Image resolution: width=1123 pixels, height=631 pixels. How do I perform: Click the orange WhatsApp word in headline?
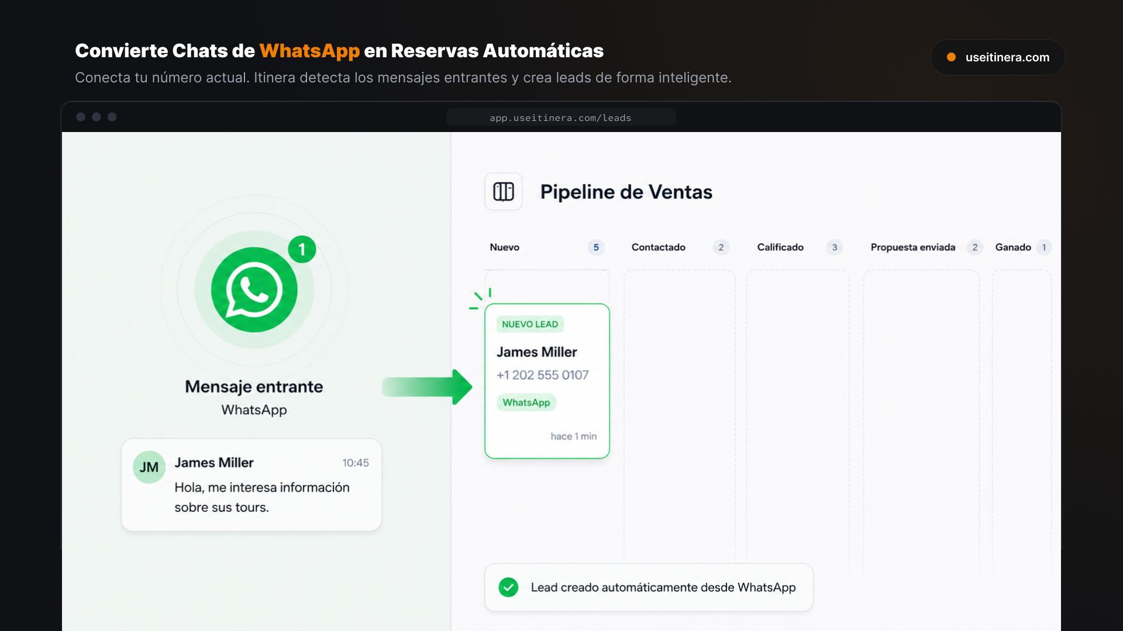309,51
